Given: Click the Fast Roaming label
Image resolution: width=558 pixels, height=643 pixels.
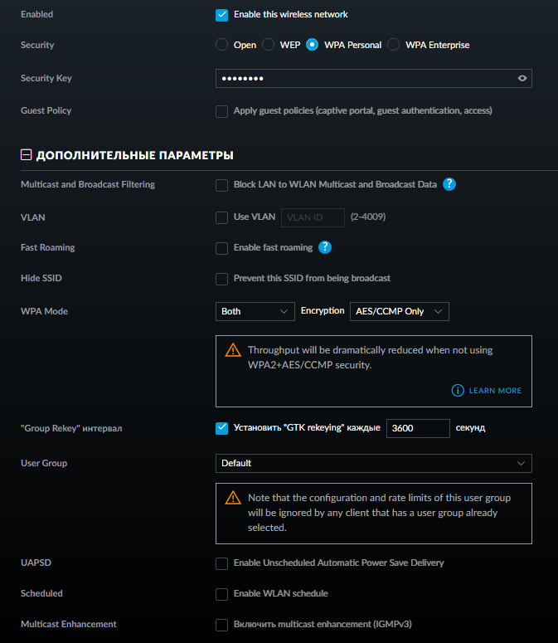Looking at the screenshot, I should click(48, 248).
